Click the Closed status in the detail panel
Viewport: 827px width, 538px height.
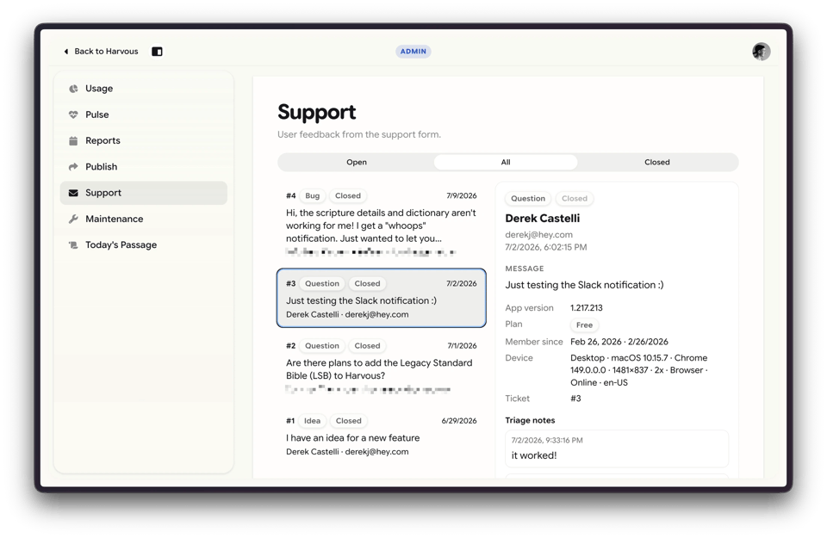(x=575, y=199)
